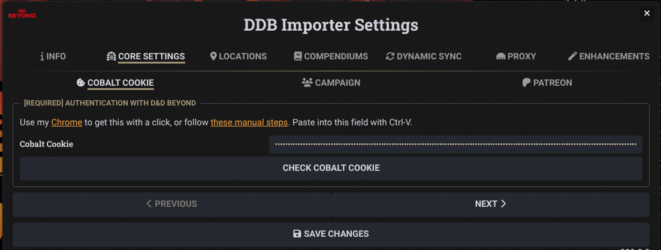
Task: Click the Proxy bridge icon
Action: click(x=501, y=56)
